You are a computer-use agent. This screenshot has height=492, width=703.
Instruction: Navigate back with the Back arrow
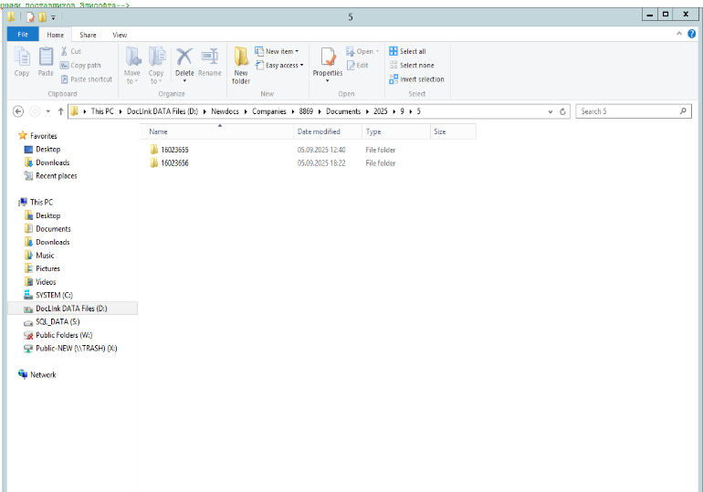pyautogui.click(x=18, y=111)
